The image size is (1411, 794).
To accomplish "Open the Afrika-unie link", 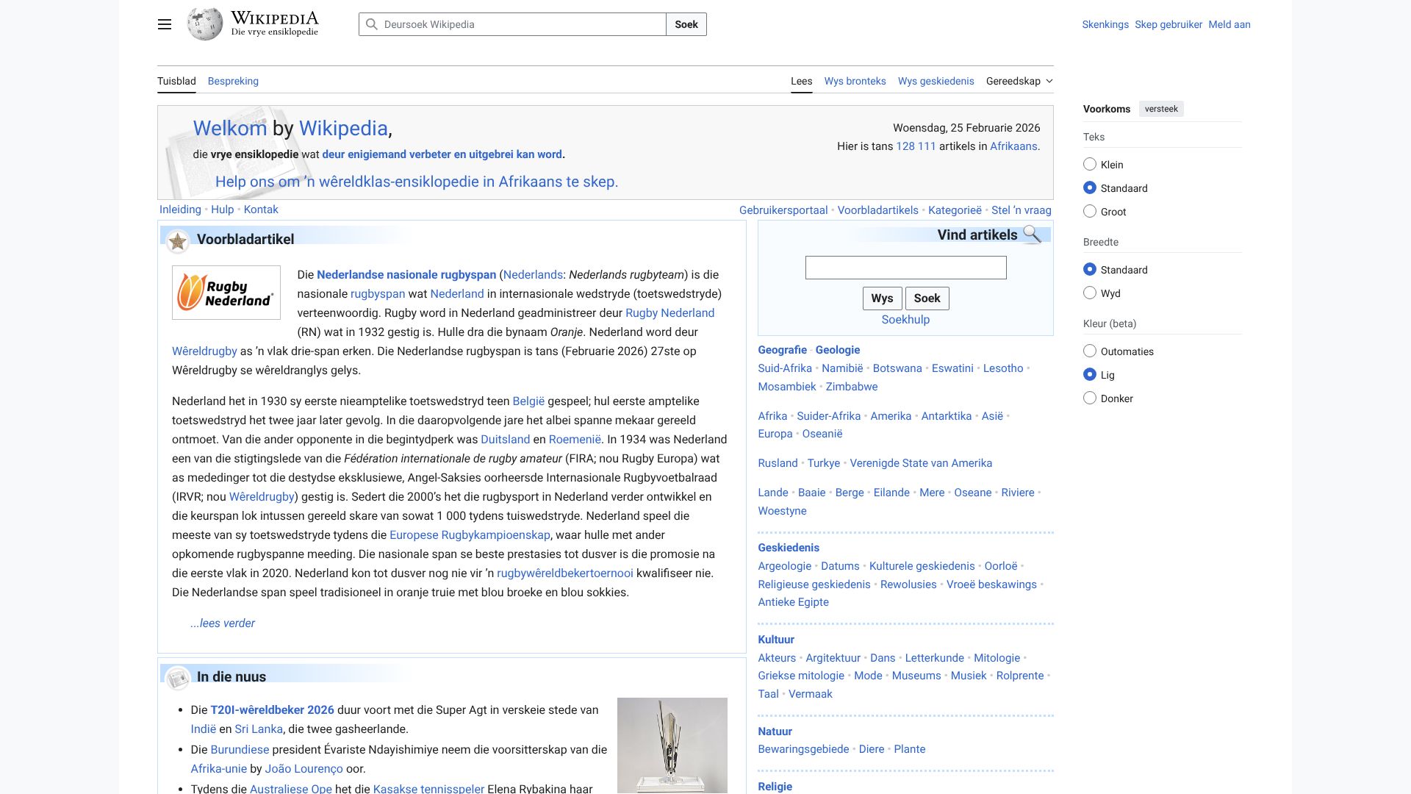I will coord(218,769).
